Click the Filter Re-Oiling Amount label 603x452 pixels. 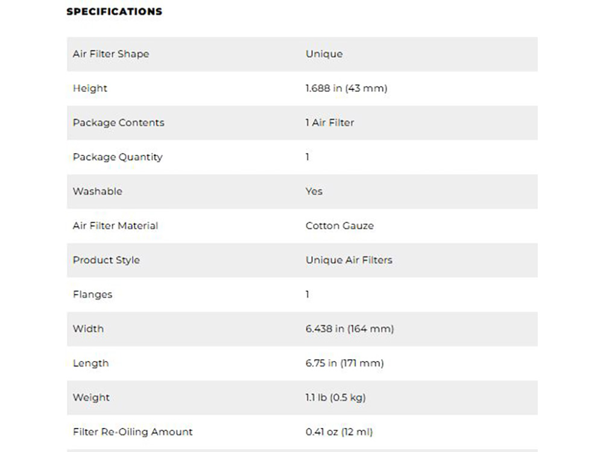coord(133,432)
